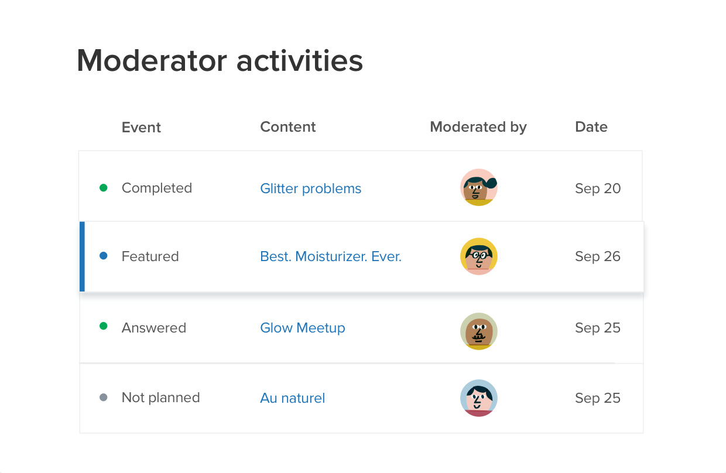
Task: Open the Glow Meetup link
Action: click(x=303, y=328)
